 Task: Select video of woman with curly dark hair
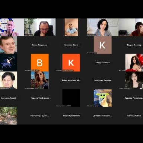coord(103,27)
